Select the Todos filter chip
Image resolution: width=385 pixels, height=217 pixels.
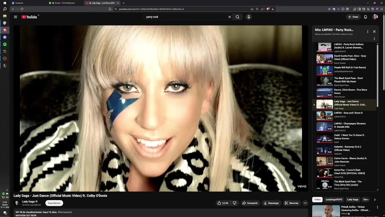[x=317, y=200]
